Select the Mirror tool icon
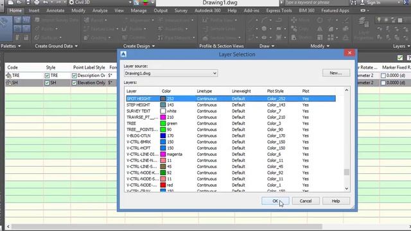The image size is (411, 231). coord(320,29)
